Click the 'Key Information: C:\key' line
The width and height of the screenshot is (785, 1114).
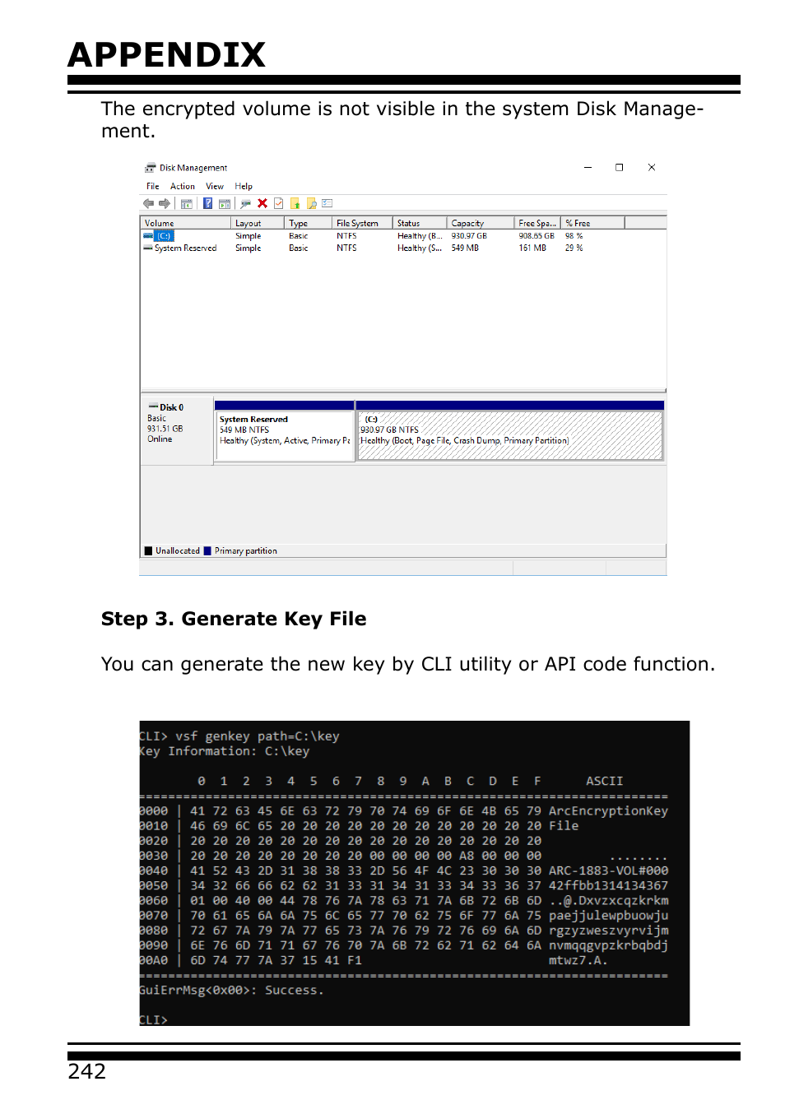tap(225, 751)
